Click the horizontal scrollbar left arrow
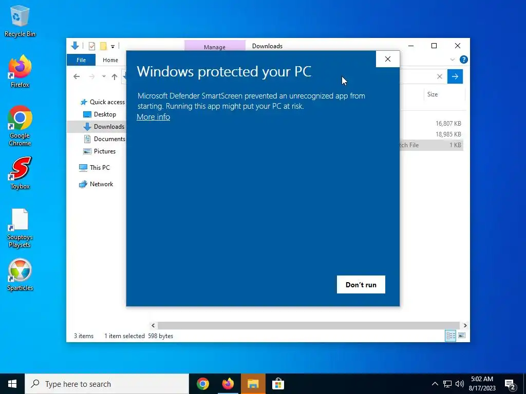 pyautogui.click(x=153, y=325)
